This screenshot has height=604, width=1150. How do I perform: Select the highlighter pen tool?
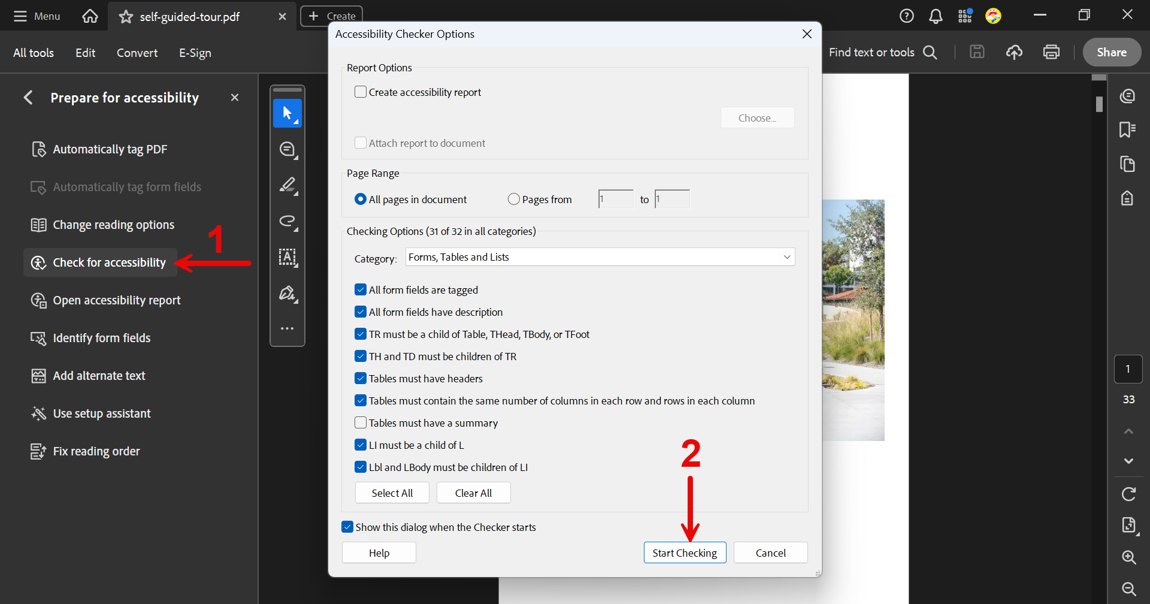point(287,185)
